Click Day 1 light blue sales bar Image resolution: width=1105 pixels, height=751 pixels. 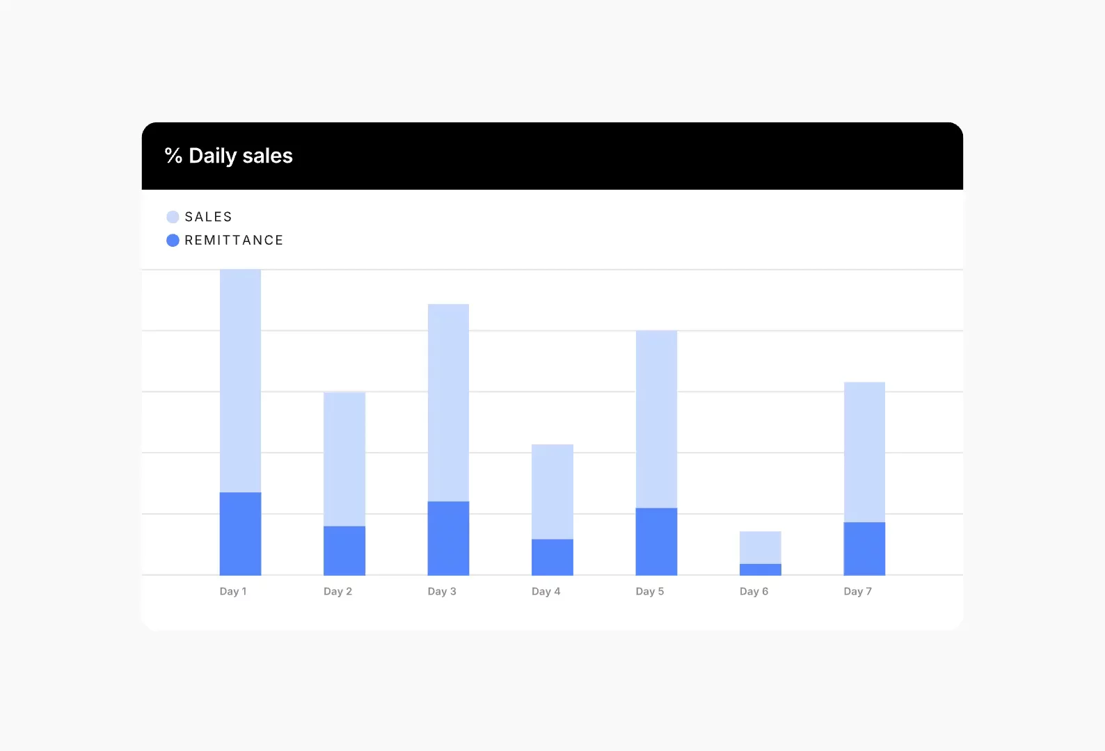[x=240, y=381]
